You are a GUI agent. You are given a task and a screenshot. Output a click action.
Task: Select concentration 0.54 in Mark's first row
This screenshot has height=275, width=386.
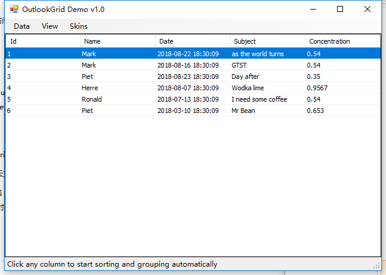point(342,54)
